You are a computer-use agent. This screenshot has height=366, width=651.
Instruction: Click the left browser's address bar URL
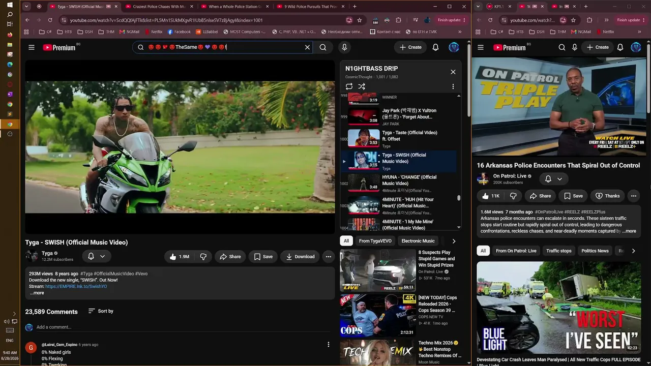tap(166, 20)
